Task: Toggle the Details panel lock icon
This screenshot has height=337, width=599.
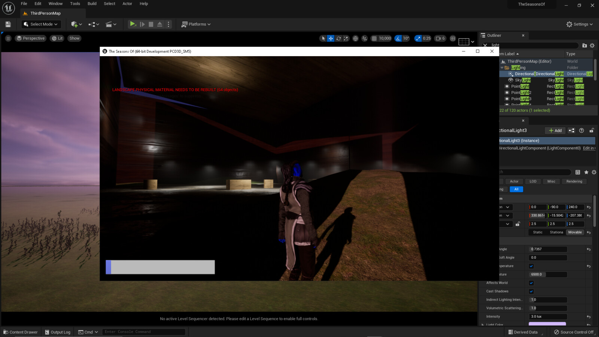Action: tap(592, 130)
